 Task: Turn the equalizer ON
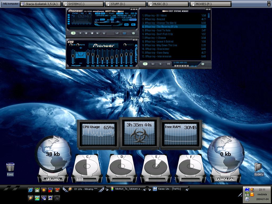click(x=71, y=45)
